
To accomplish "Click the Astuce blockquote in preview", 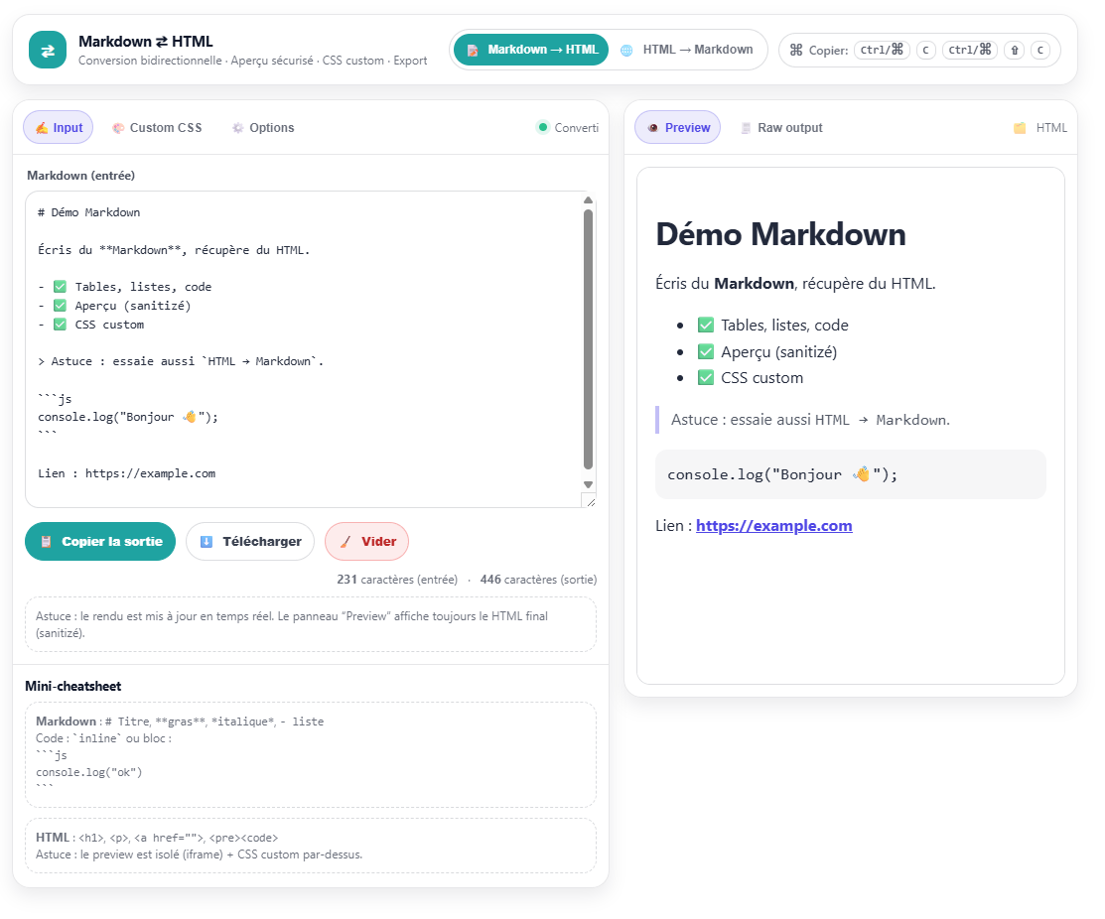I will [x=851, y=420].
